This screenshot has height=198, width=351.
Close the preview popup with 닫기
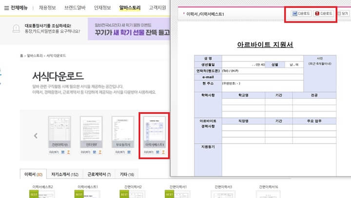pyautogui.click(x=343, y=14)
